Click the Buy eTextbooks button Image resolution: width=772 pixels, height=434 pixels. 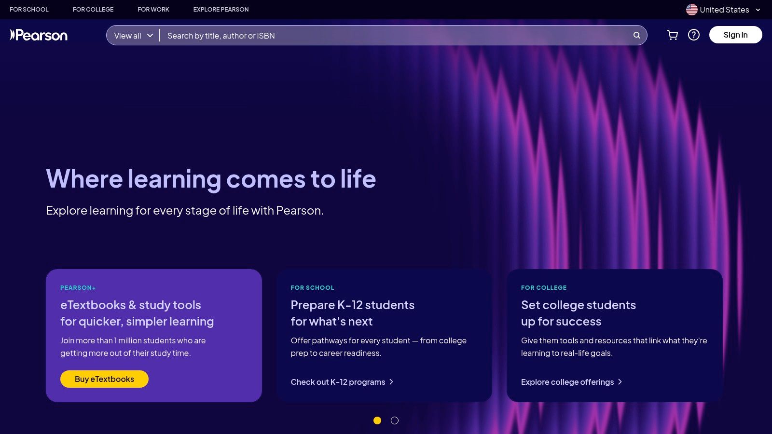coord(104,379)
